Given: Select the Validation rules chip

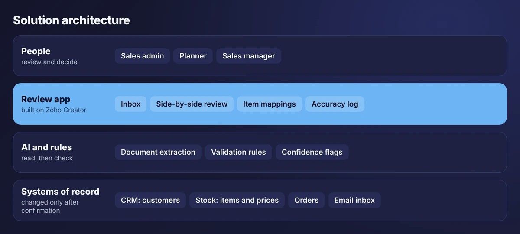Looking at the screenshot, I should tap(238, 152).
